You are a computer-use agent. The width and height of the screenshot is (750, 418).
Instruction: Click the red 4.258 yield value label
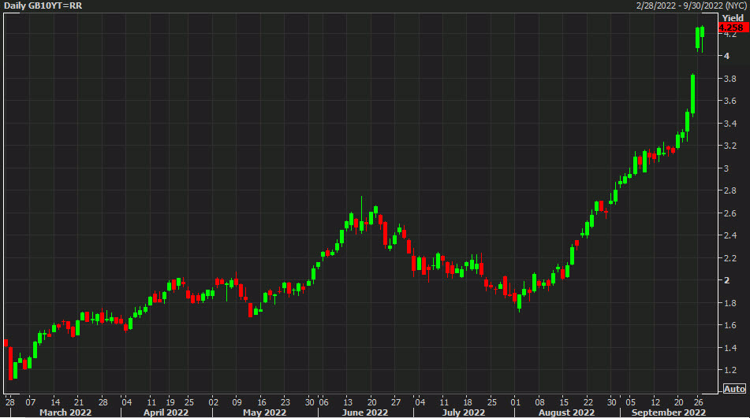733,28
